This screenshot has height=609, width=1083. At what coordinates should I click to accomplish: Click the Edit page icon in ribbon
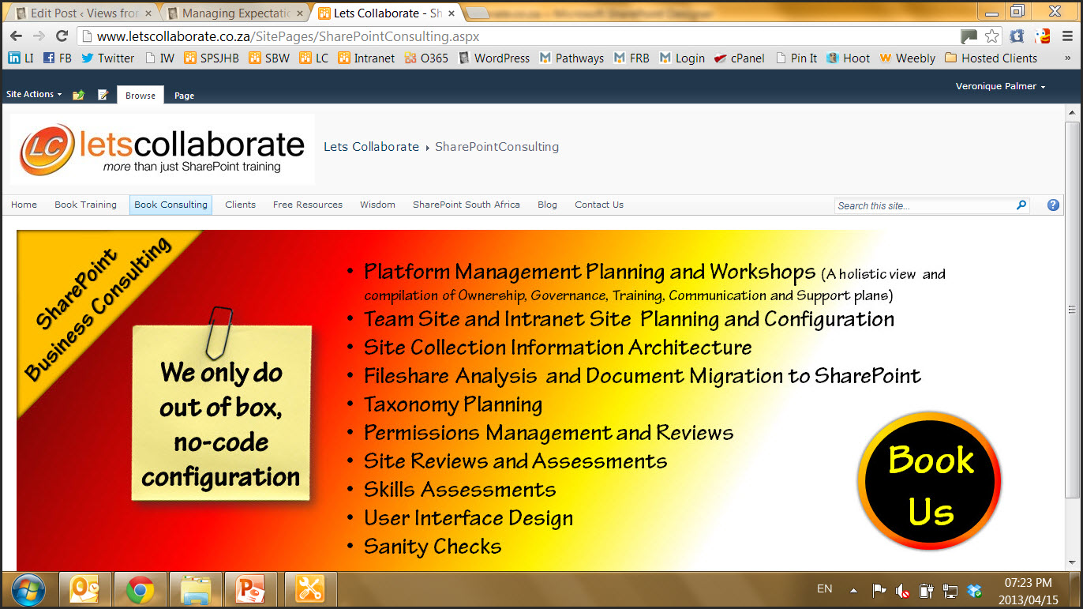pyautogui.click(x=103, y=95)
